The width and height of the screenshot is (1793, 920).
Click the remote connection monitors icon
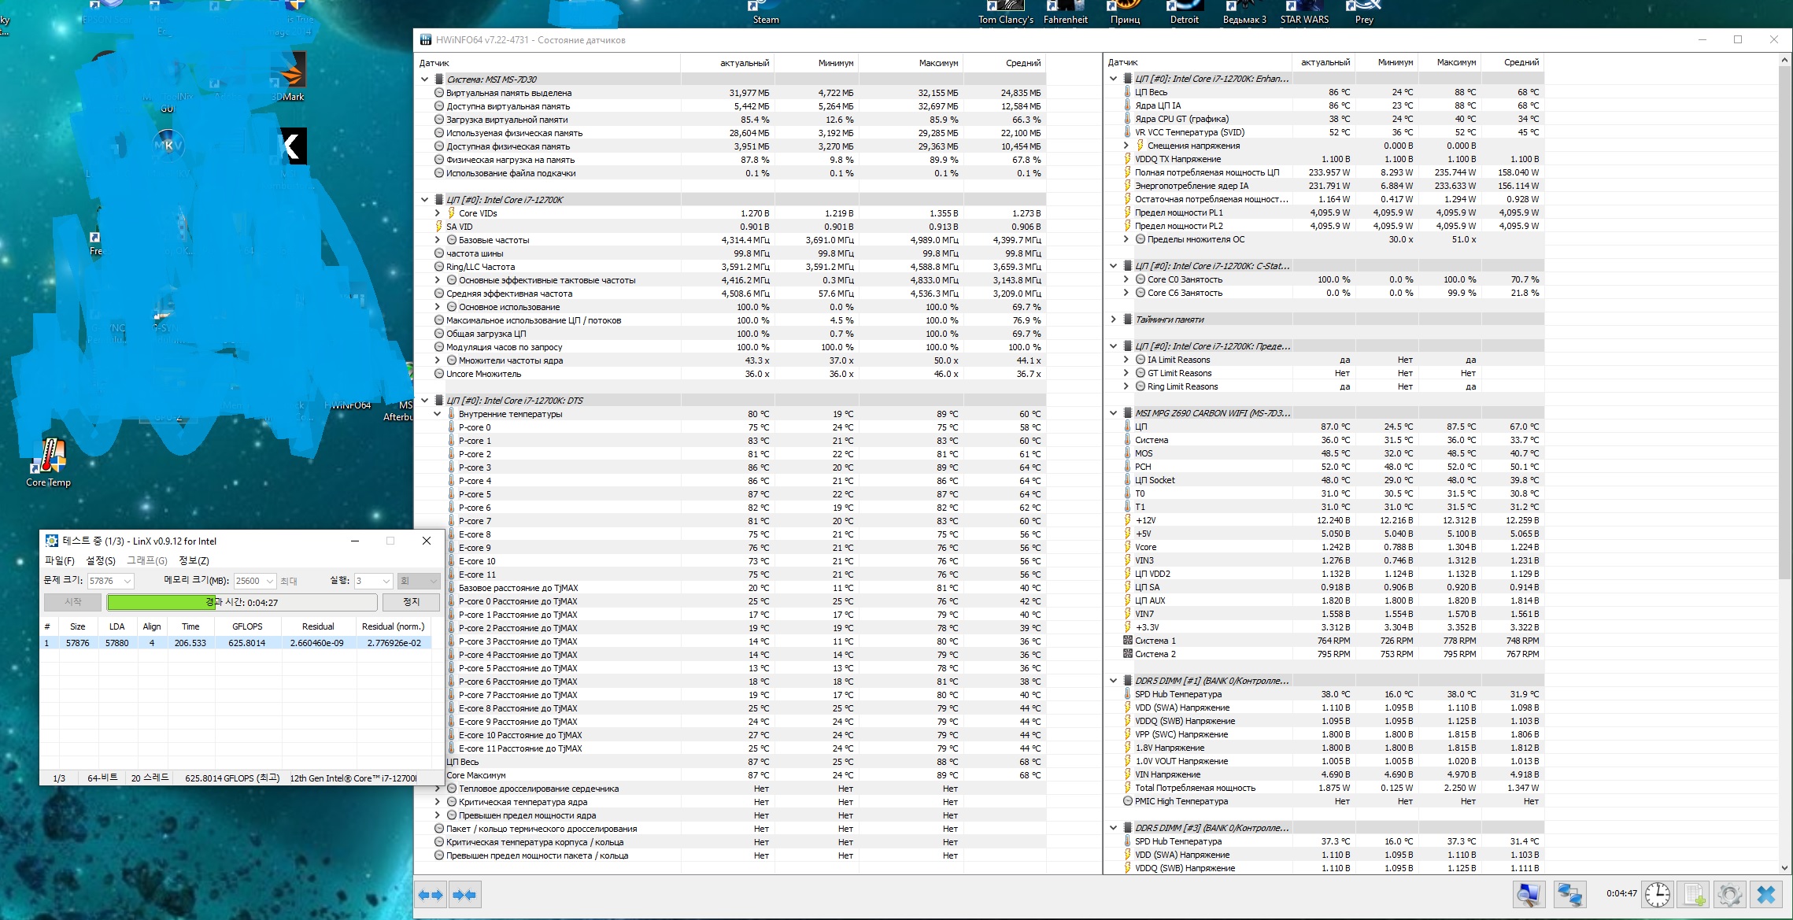coord(1569,895)
